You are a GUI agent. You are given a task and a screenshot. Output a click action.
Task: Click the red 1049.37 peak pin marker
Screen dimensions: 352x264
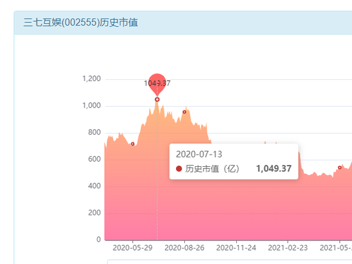157,84
